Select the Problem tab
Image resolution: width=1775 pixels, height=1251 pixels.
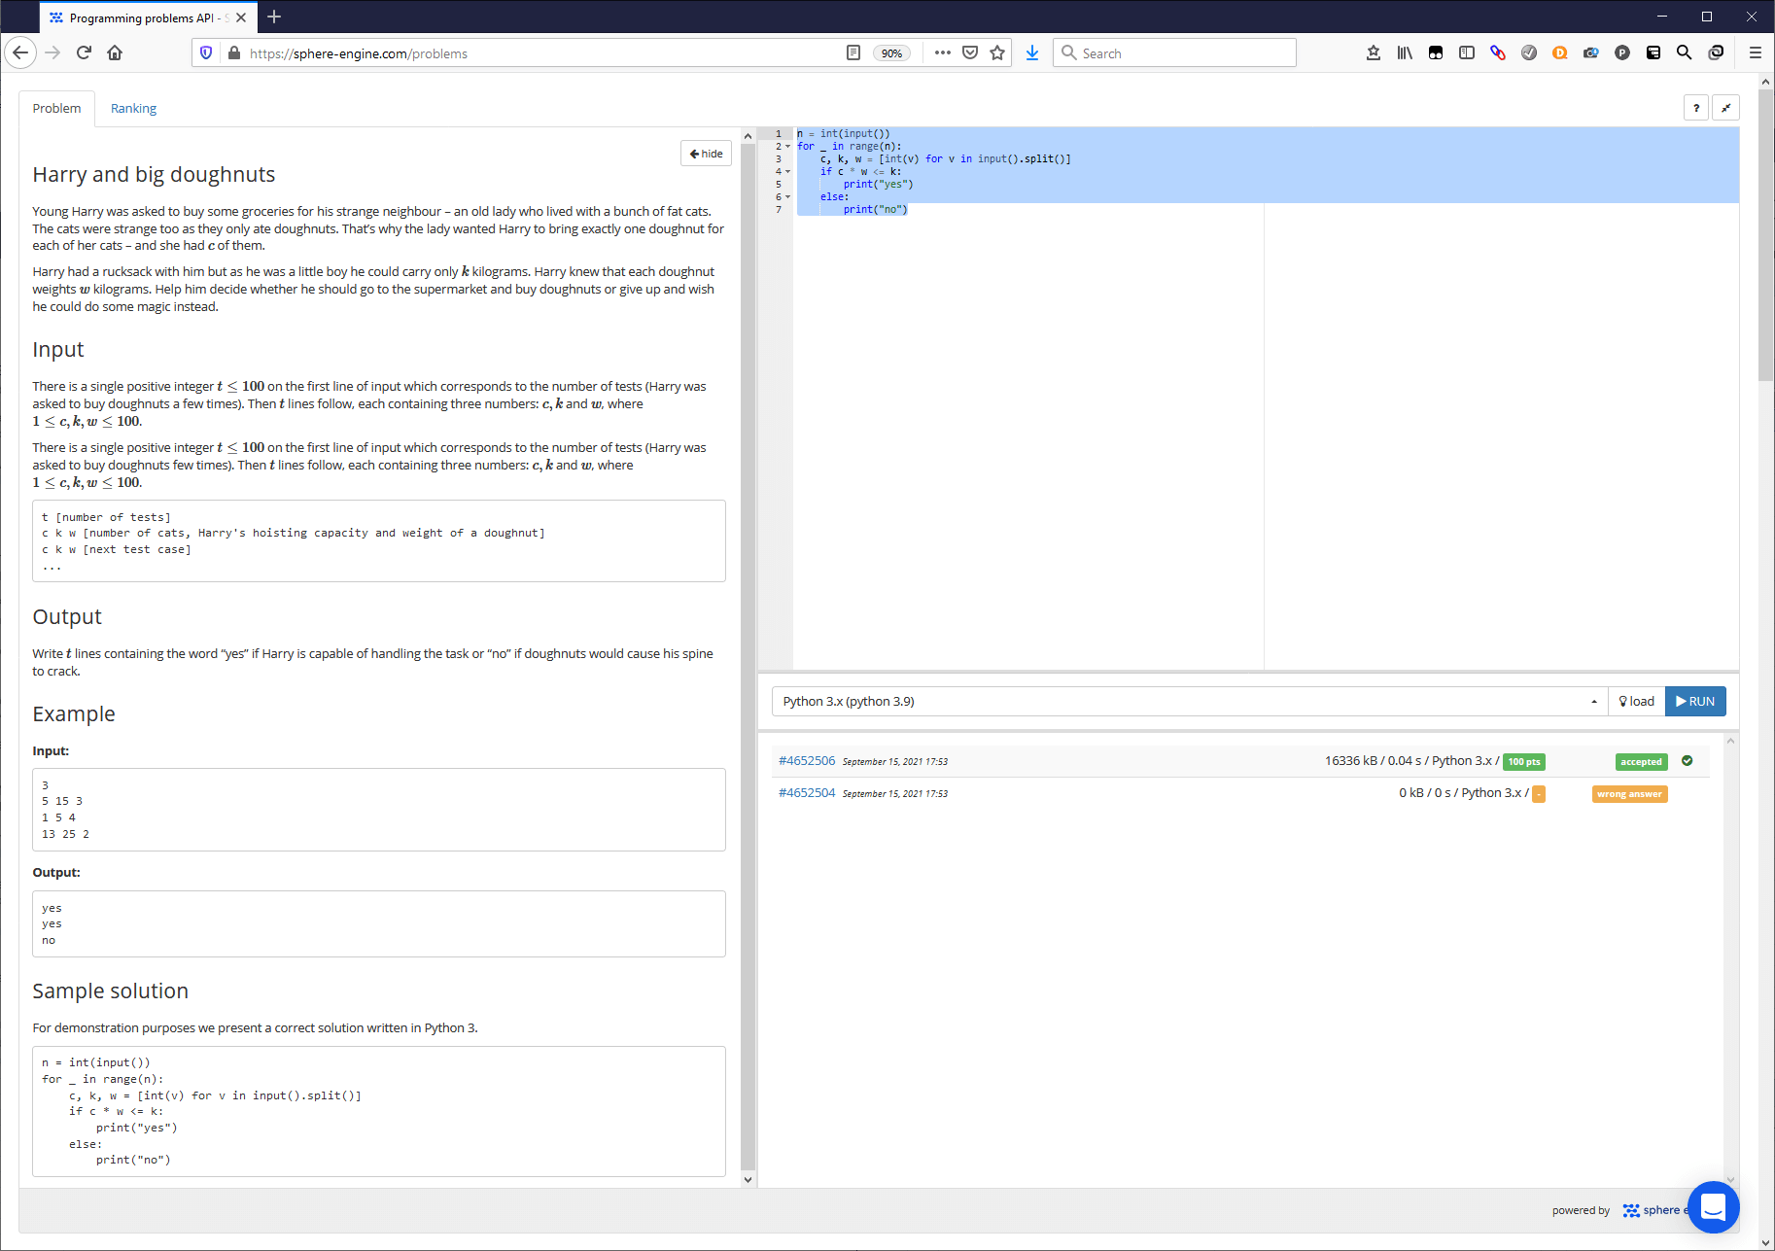point(56,108)
